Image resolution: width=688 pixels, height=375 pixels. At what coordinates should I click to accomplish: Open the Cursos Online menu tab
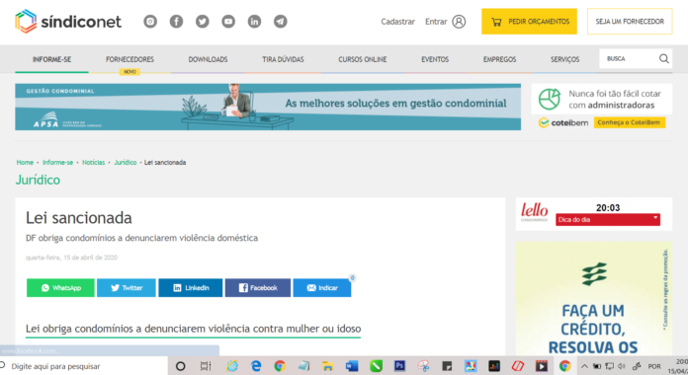pos(363,59)
